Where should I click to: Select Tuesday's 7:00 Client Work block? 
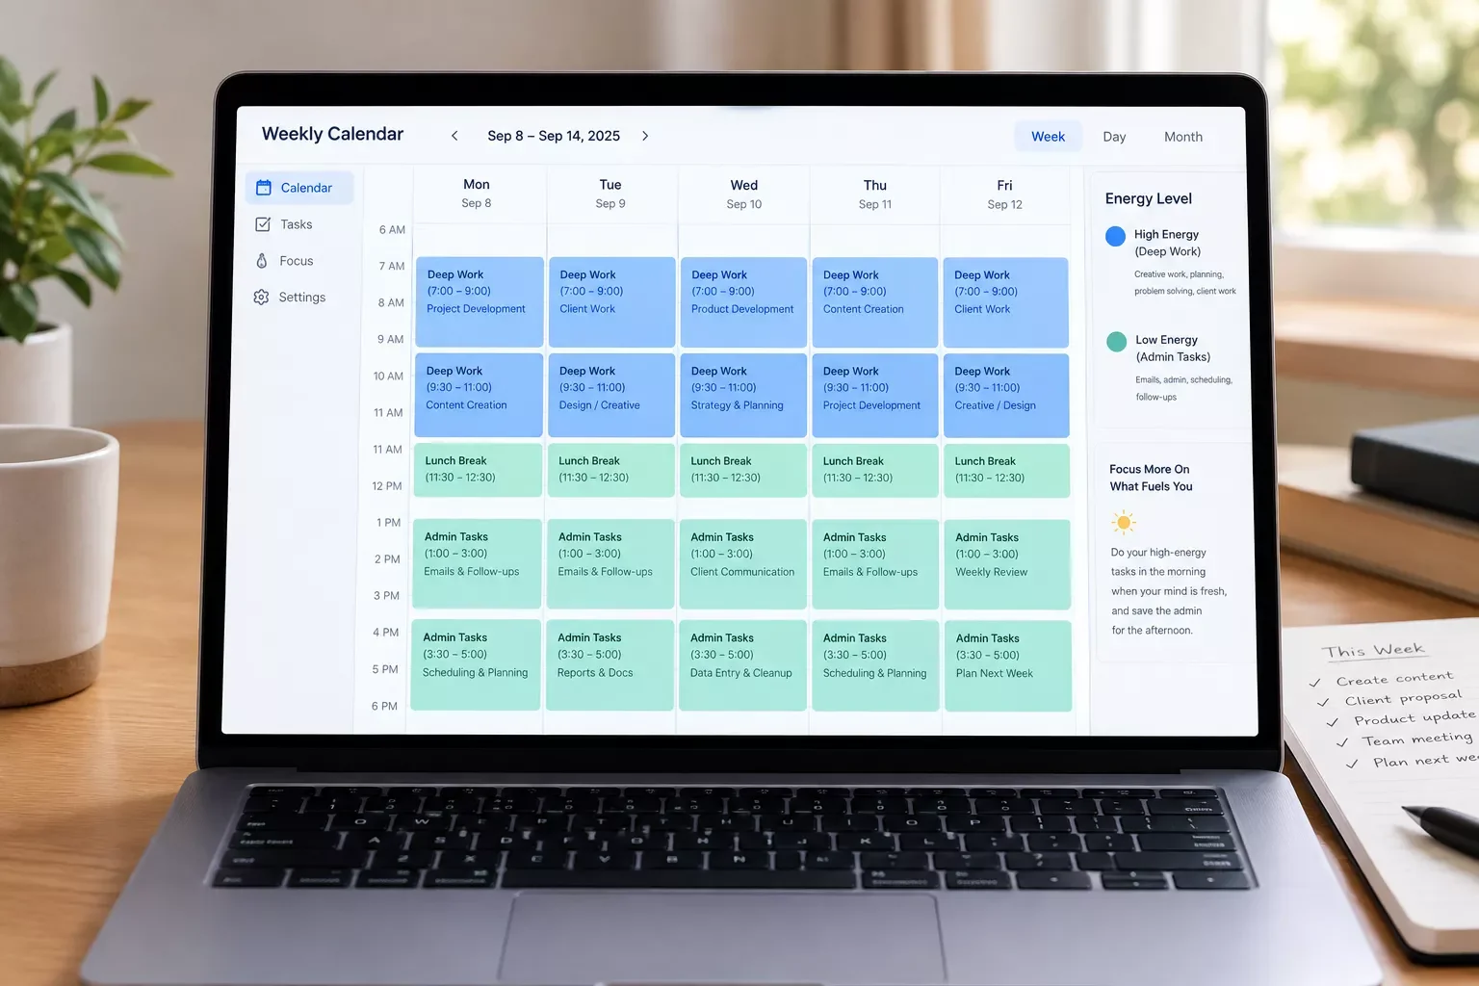pos(611,301)
